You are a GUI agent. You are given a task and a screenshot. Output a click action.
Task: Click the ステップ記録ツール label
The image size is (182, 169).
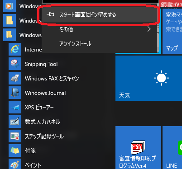[x=44, y=136]
